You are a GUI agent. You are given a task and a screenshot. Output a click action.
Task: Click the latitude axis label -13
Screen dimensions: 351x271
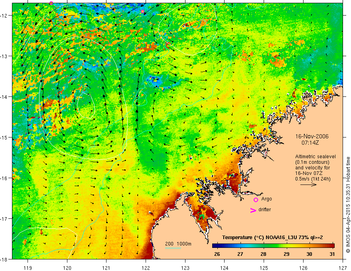(x=4, y=56)
